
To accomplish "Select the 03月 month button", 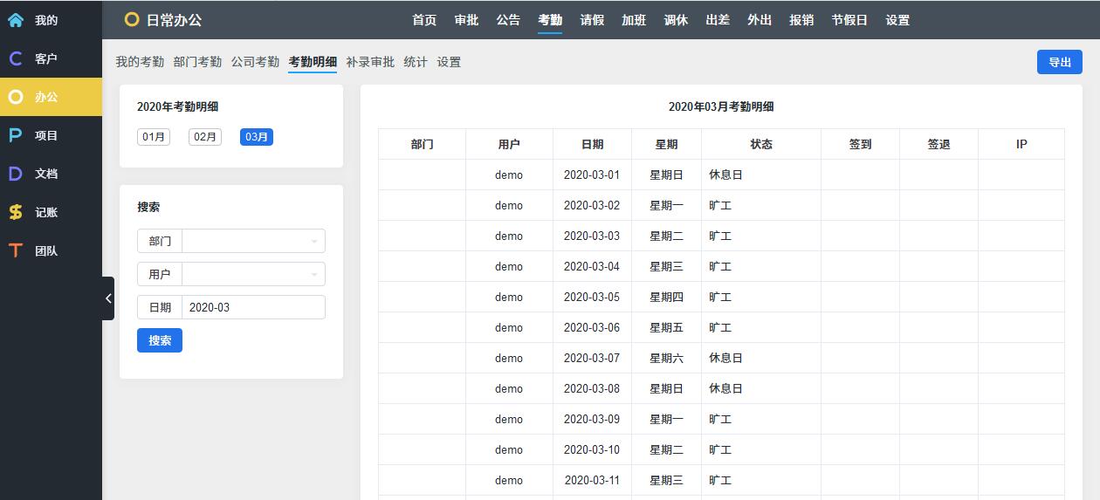I will click(257, 137).
